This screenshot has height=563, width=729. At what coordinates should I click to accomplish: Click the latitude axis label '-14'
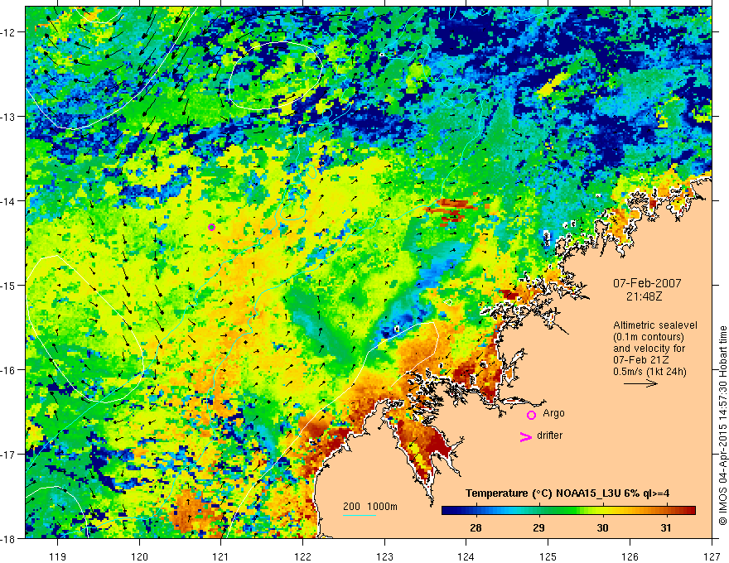9,201
